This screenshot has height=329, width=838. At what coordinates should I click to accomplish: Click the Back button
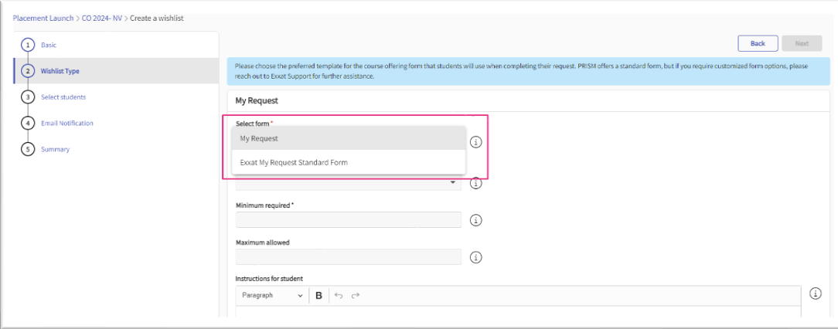[x=757, y=43]
